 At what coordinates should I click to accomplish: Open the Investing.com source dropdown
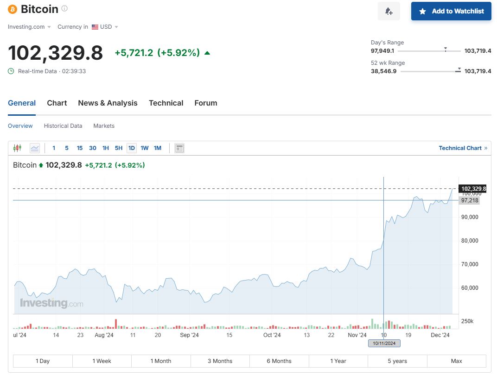click(29, 27)
